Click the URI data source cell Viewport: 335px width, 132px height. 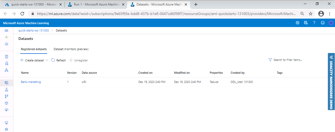click(x=84, y=82)
